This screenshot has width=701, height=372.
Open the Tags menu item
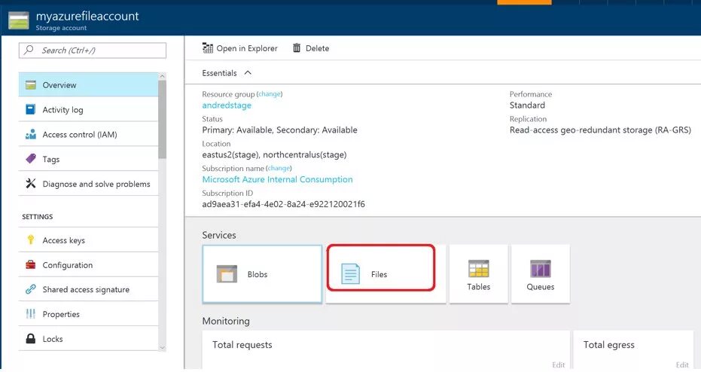89,159
